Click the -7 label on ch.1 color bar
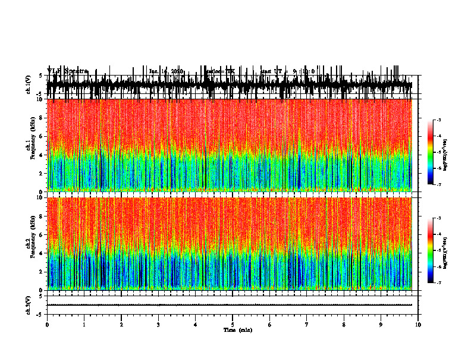This screenshot has width=471, height=364. point(439,184)
